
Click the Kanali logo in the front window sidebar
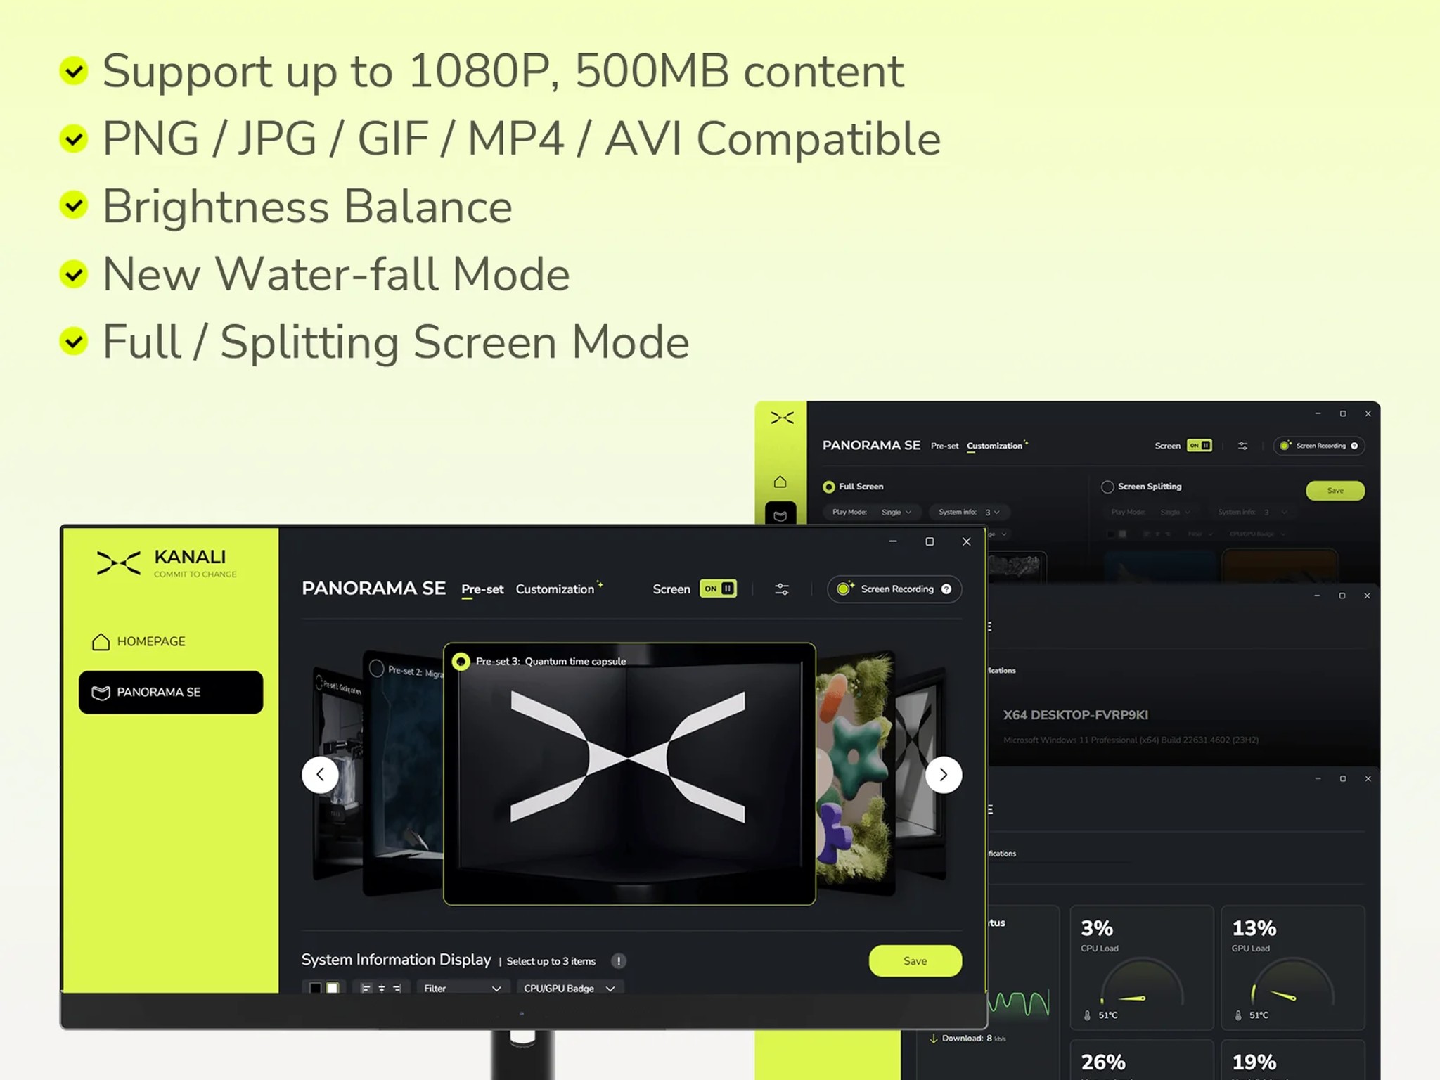[167, 563]
